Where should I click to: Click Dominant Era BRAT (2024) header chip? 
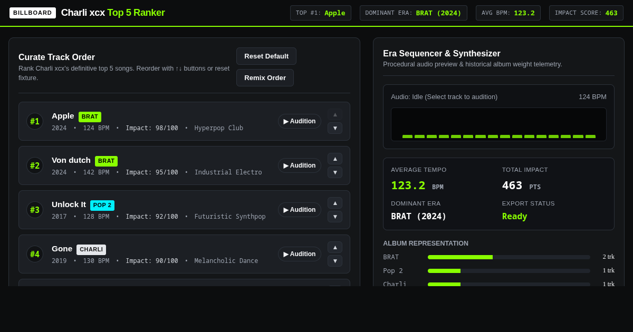coord(414,13)
